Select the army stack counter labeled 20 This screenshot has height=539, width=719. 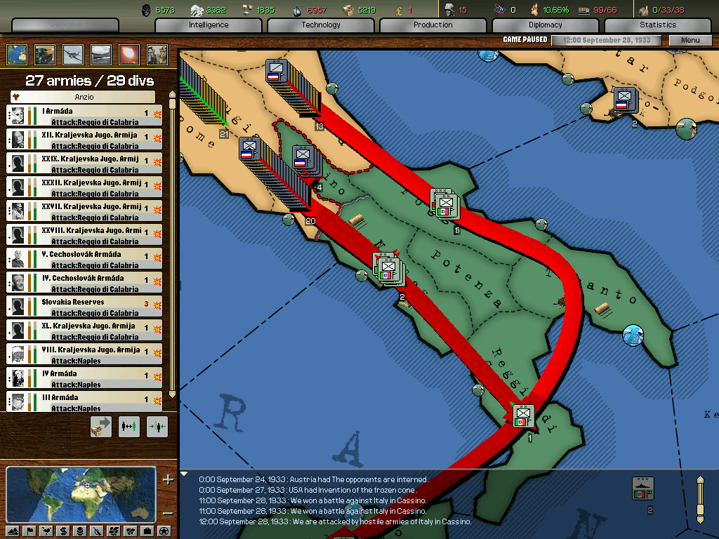(x=250, y=149)
